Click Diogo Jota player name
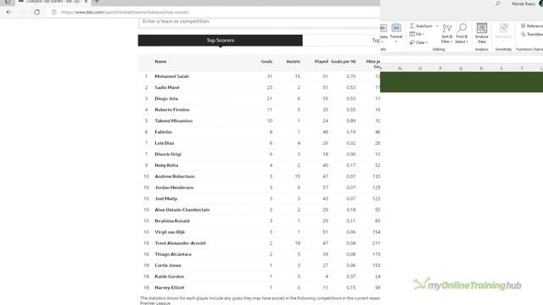The height and width of the screenshot is (305, 543). click(x=166, y=98)
